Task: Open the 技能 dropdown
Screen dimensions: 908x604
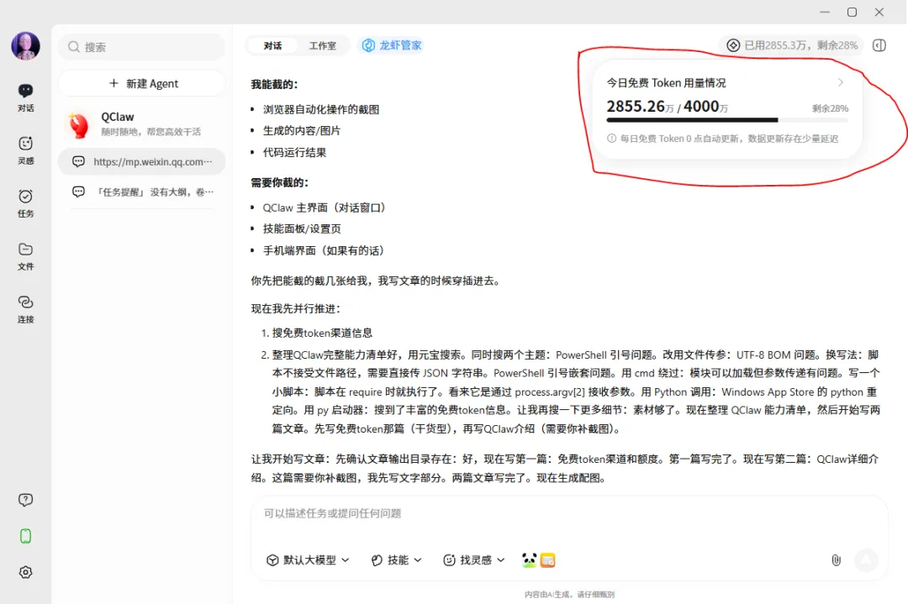Action: click(397, 560)
